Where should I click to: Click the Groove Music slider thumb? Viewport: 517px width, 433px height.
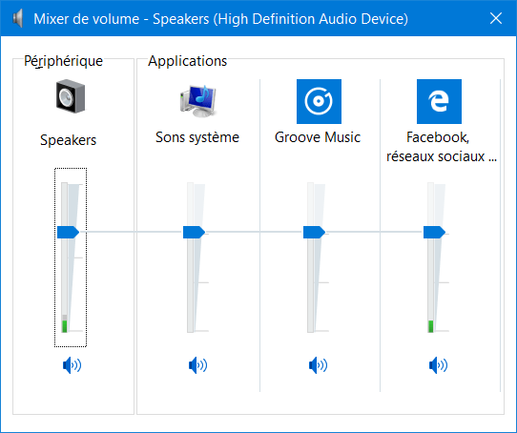[x=314, y=232]
